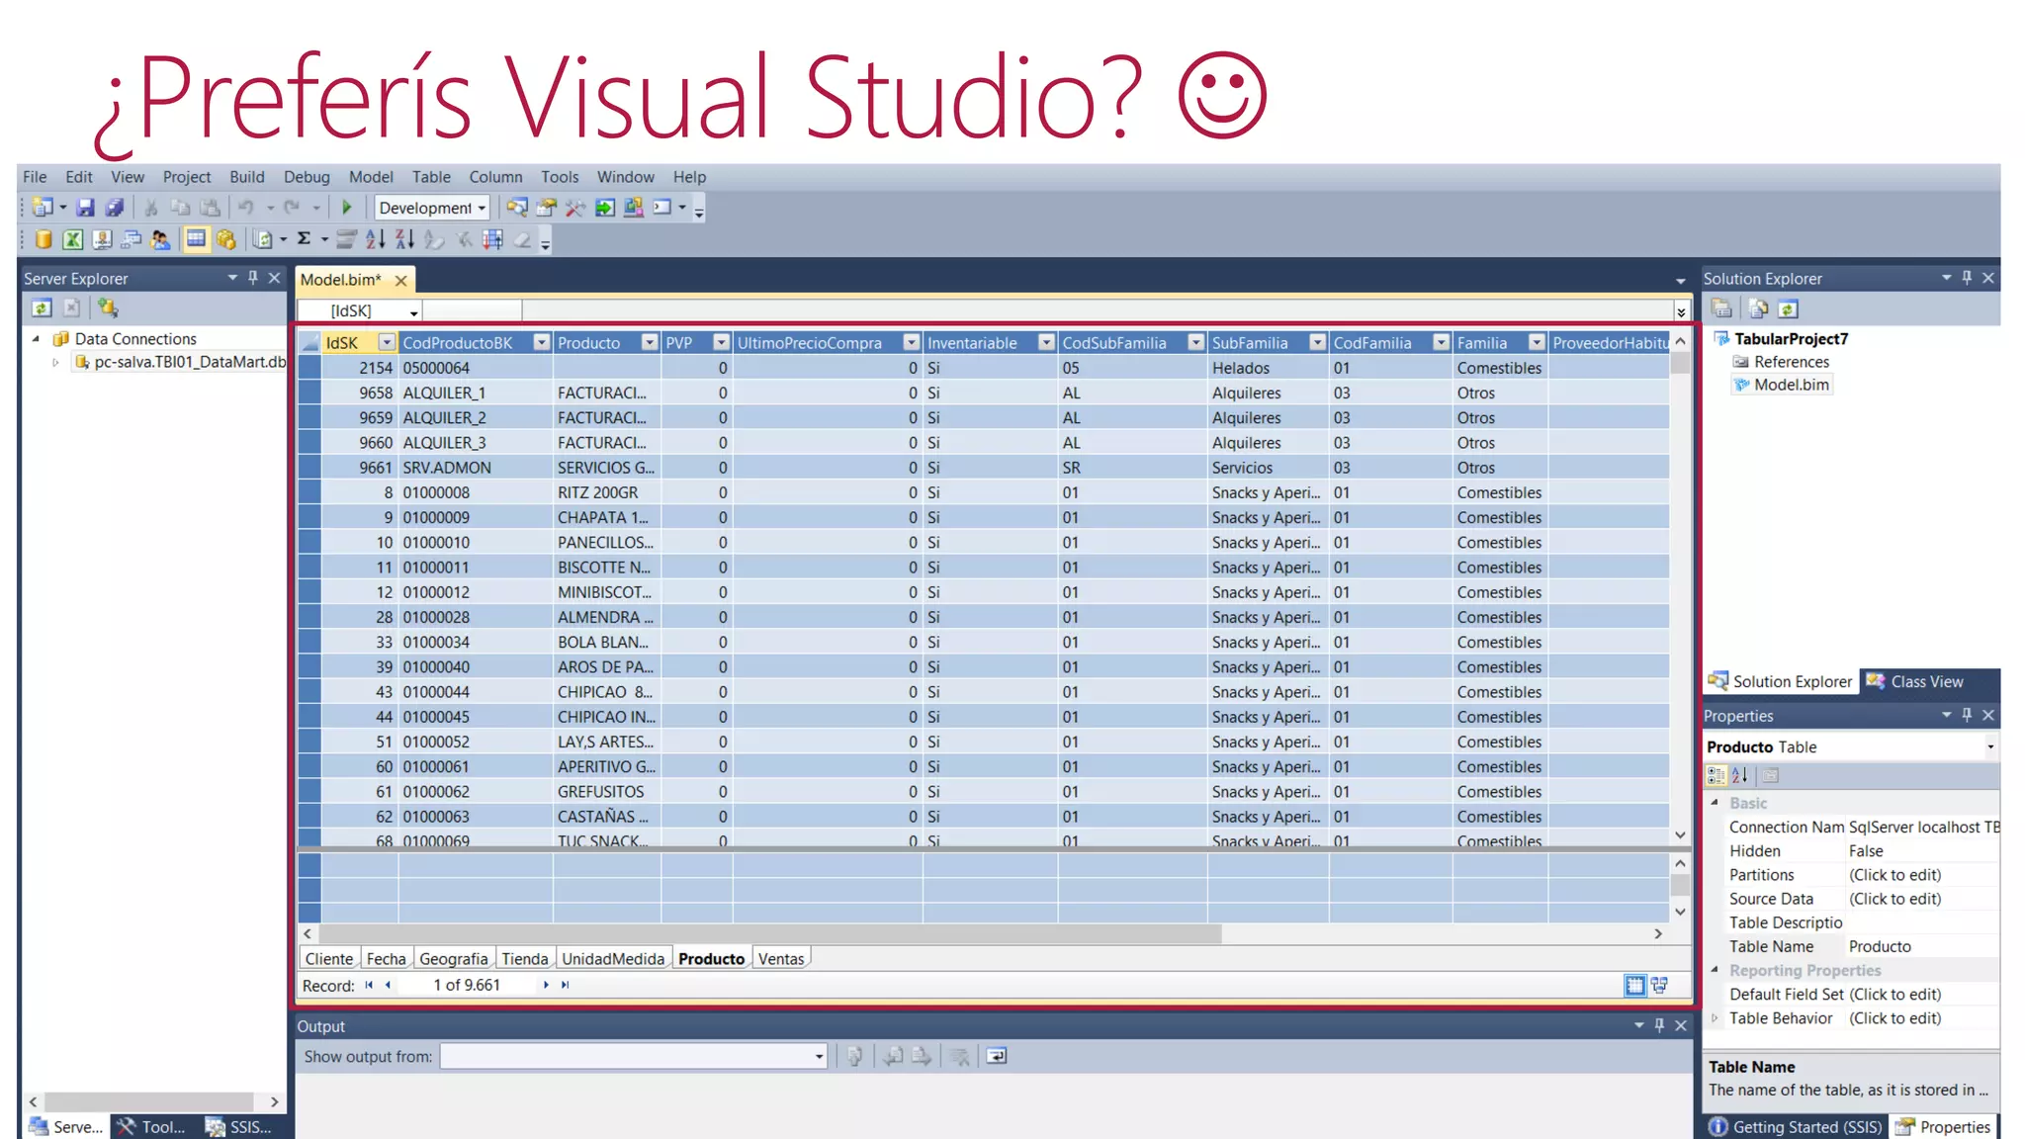Click the Toggle Word Wrap icon in Output
The height and width of the screenshot is (1139, 2025).
tap(997, 1057)
